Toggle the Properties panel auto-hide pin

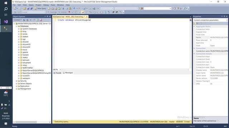pos(224,16)
